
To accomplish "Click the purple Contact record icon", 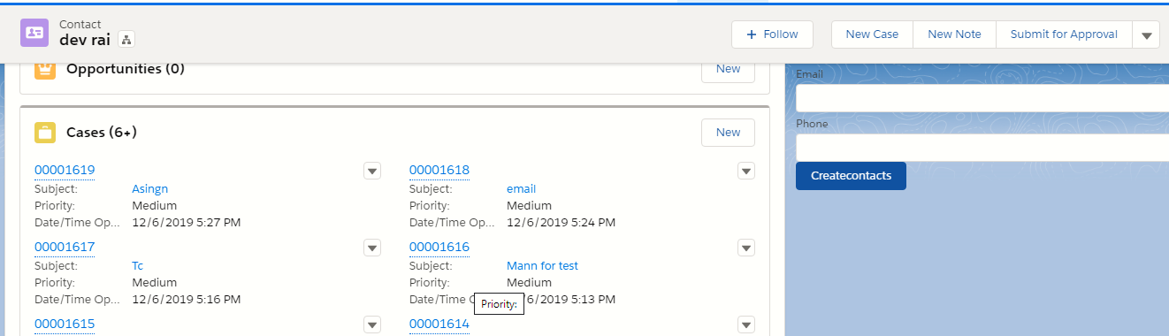I will point(35,33).
